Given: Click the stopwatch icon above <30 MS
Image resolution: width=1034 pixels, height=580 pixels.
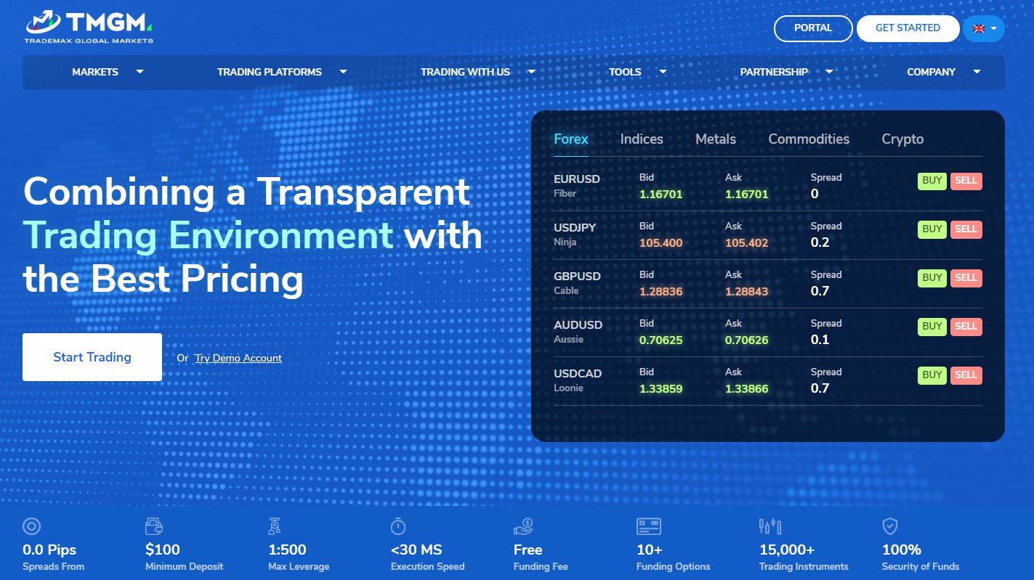Looking at the screenshot, I should pos(398,526).
